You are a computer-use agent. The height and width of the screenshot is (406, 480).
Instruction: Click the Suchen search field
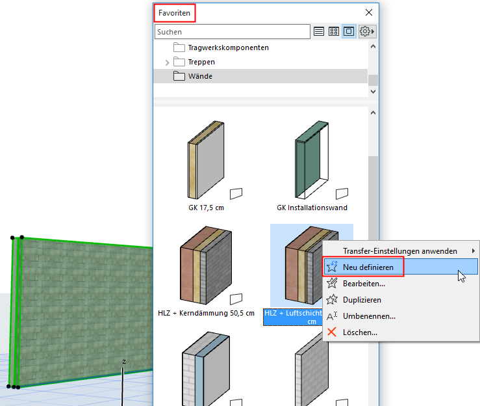pyautogui.click(x=233, y=32)
